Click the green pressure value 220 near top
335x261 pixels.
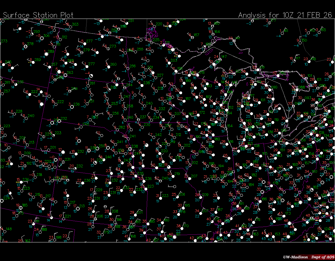pos(159,24)
